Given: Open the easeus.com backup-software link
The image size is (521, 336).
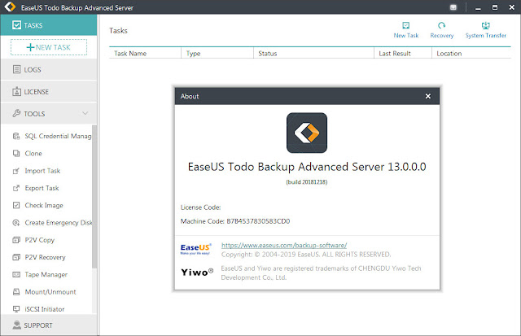Looking at the screenshot, I should (x=284, y=246).
